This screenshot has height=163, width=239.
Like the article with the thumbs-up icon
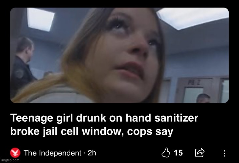click(x=165, y=153)
